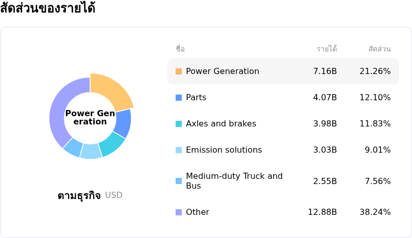Click the teal Axles and brakes swatch

179,124
